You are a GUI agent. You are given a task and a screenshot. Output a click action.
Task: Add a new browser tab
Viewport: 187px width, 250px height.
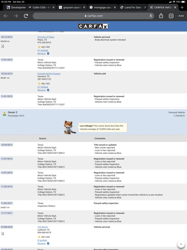[x=182, y=7]
